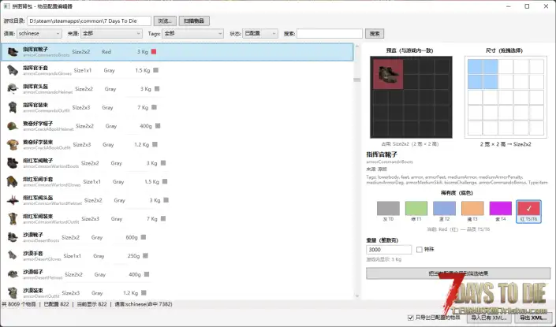Click status bar text 已配置 822

[56, 304]
